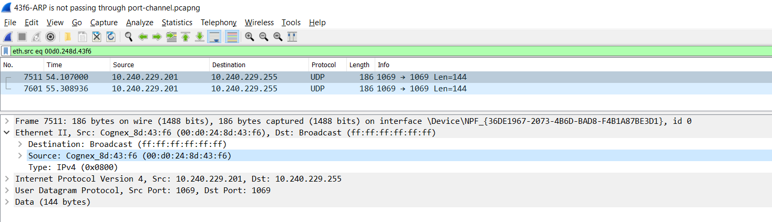Screen dimensions: 772x222
Task: Click the display filter bookmark icon
Action: pyautogui.click(x=6, y=51)
